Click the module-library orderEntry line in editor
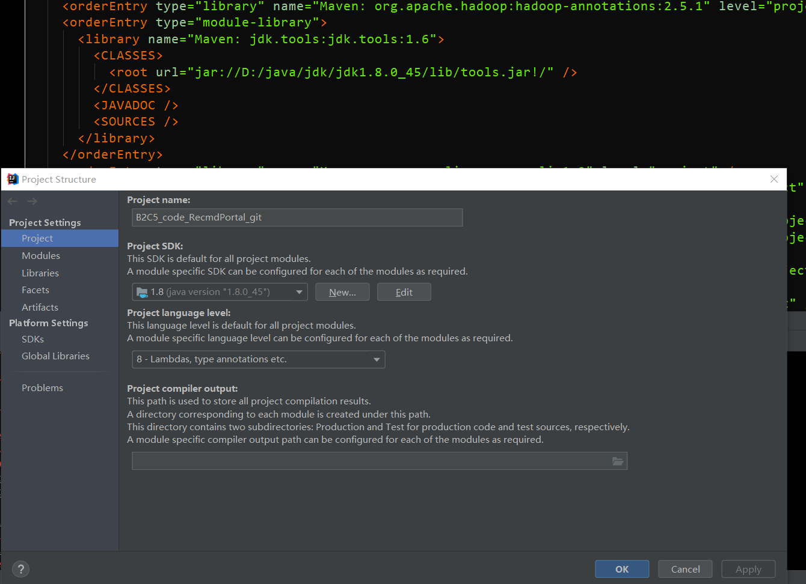This screenshot has height=584, width=806. click(195, 23)
